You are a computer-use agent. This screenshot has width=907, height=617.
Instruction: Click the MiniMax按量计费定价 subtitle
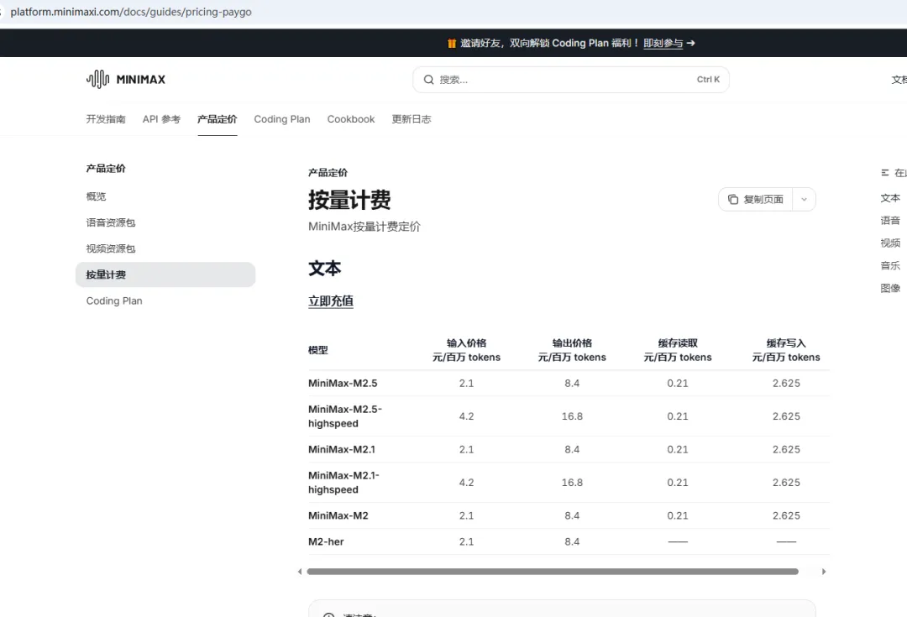point(364,227)
